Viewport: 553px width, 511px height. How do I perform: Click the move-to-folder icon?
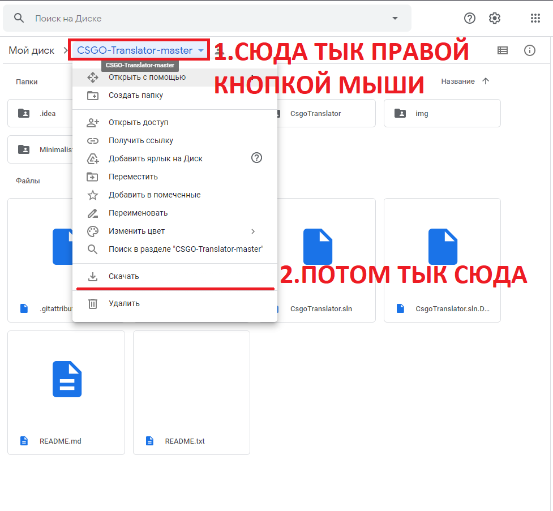pyautogui.click(x=92, y=177)
